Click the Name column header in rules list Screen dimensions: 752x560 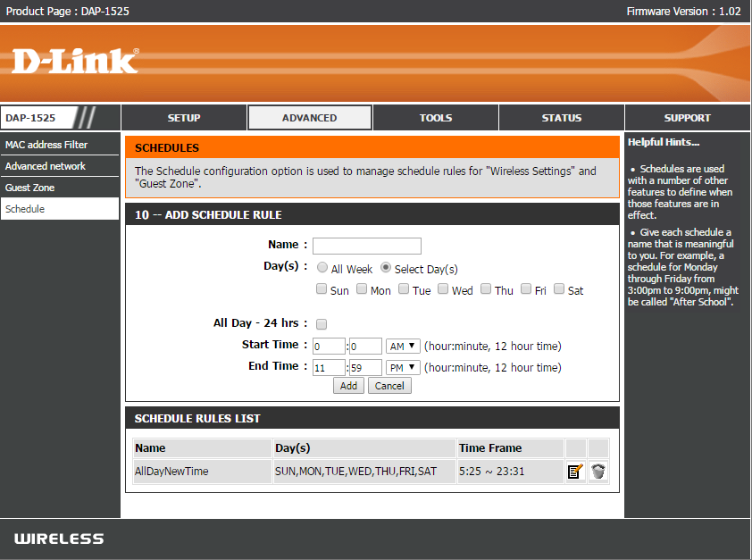pos(203,448)
